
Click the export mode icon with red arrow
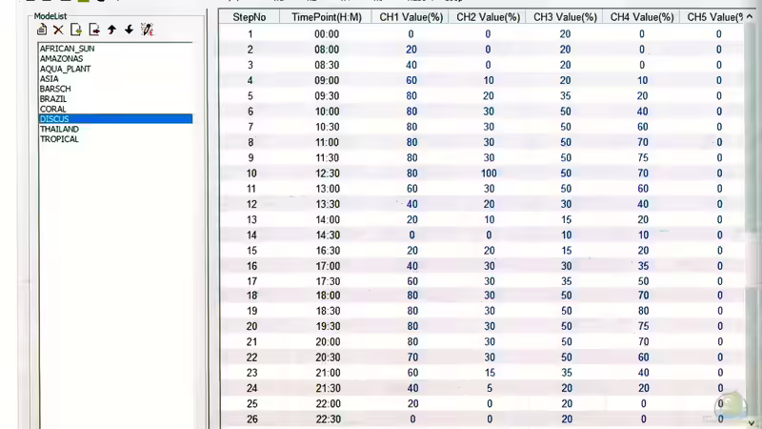[x=94, y=30]
